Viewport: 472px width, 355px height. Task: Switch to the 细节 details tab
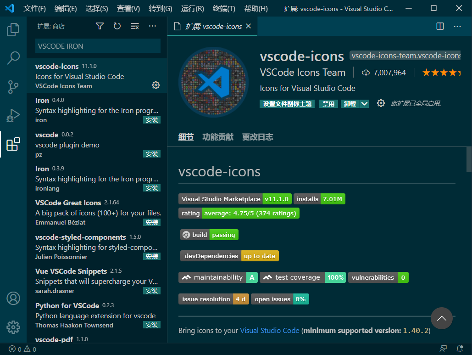tap(186, 137)
